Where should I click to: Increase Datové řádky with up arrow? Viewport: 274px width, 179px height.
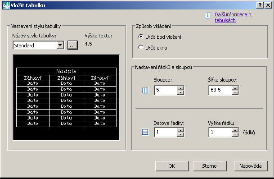coord(181,130)
